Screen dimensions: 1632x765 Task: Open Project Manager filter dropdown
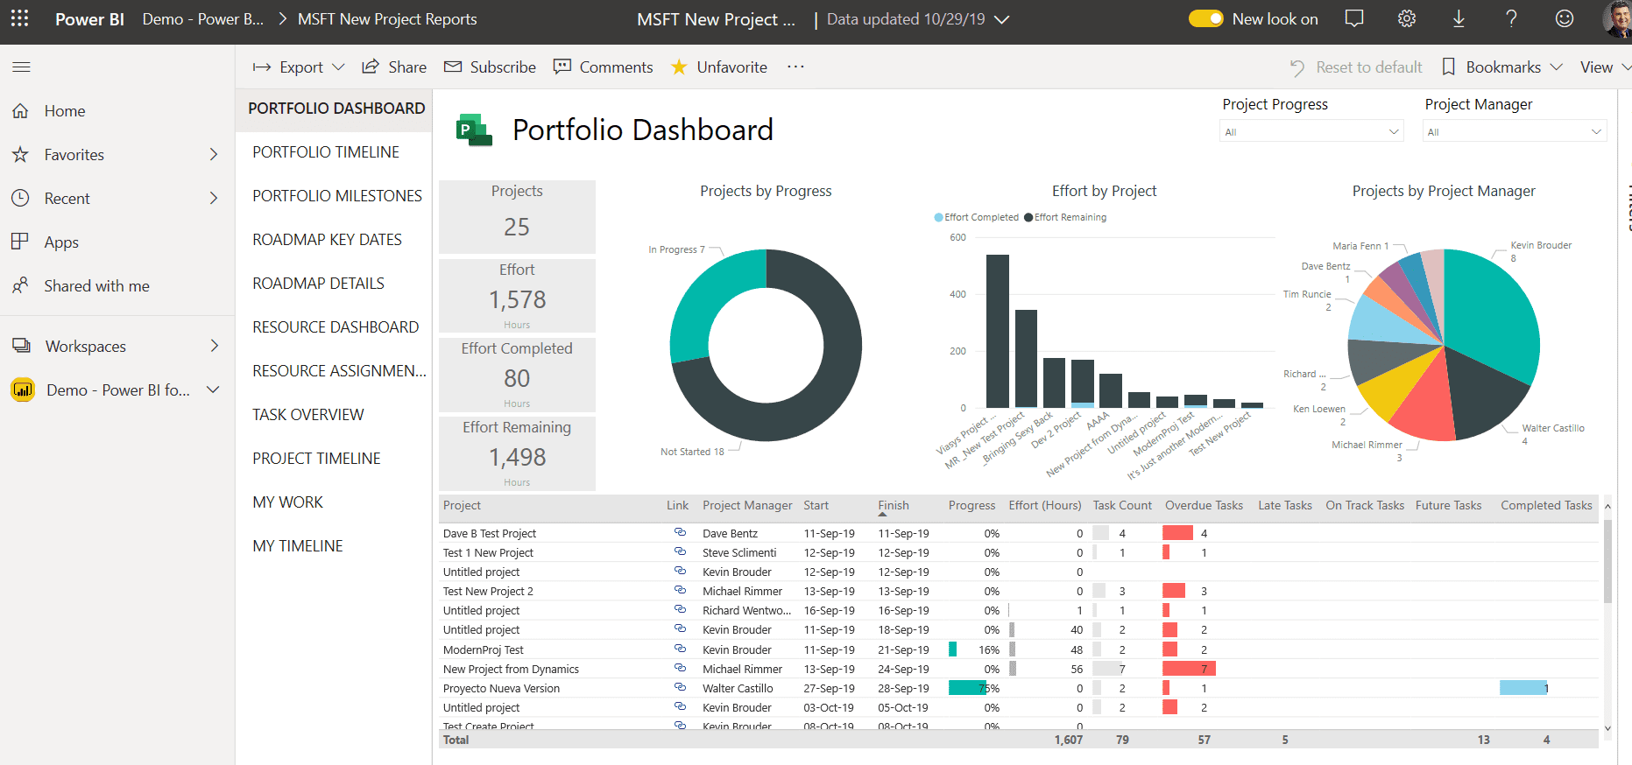(x=1515, y=131)
